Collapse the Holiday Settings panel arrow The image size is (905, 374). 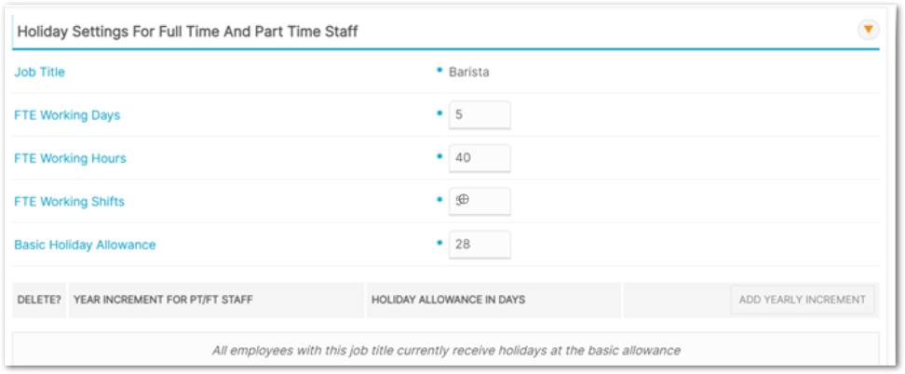point(868,30)
